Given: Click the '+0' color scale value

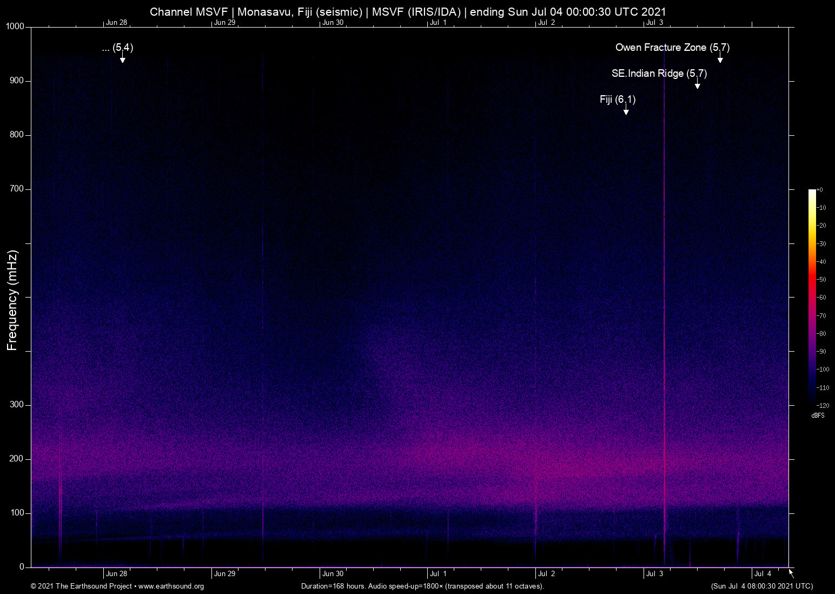Looking at the screenshot, I should click(x=820, y=190).
